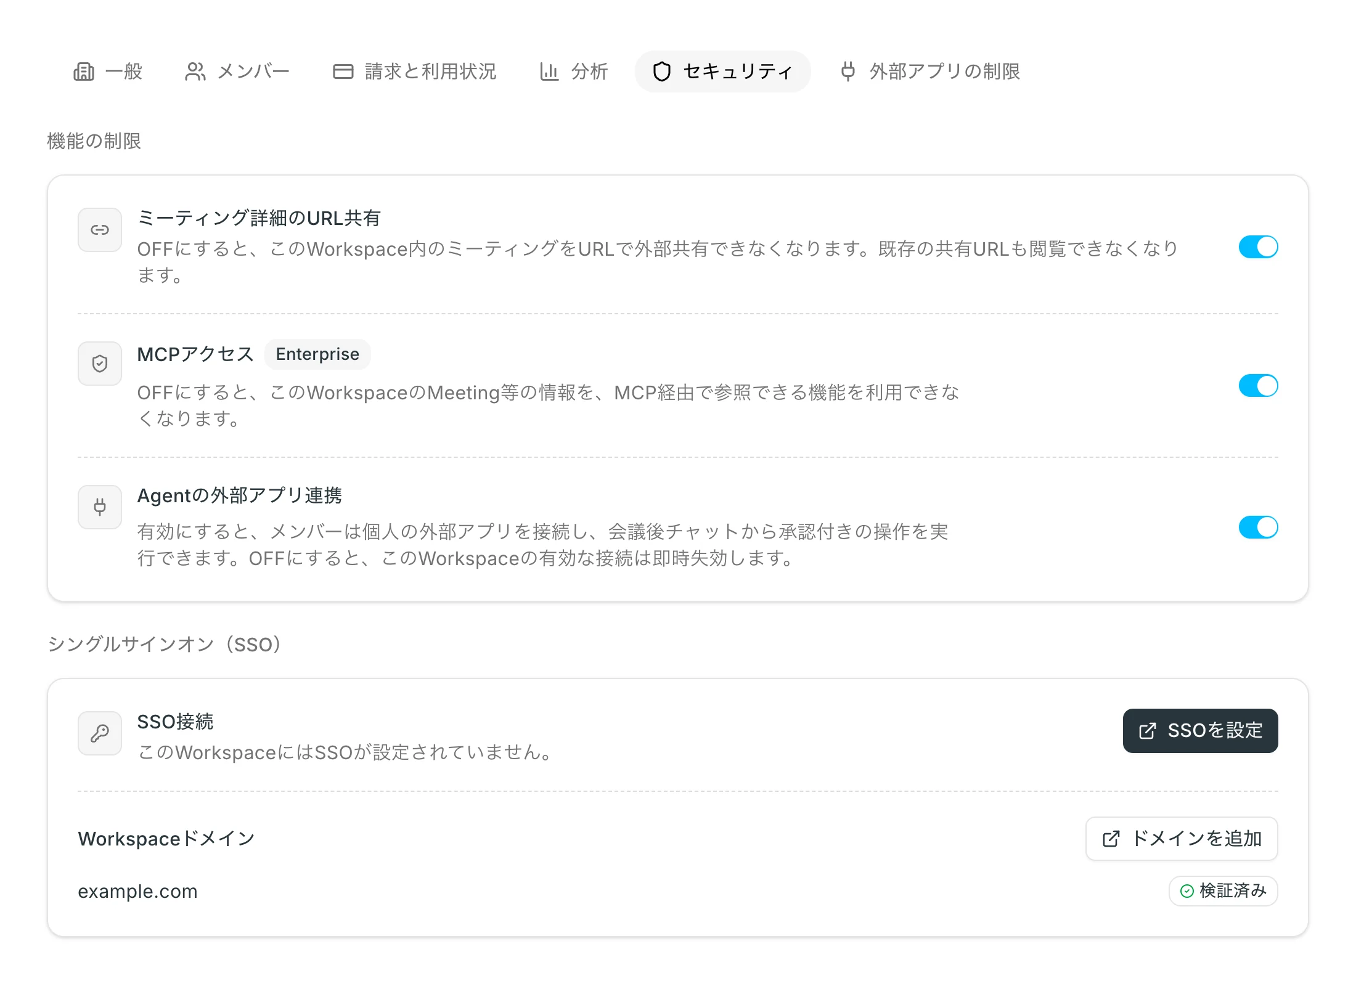Open the 外部アプリの制限 tab
This screenshot has height=1002, width=1356.
pyautogui.click(x=930, y=71)
